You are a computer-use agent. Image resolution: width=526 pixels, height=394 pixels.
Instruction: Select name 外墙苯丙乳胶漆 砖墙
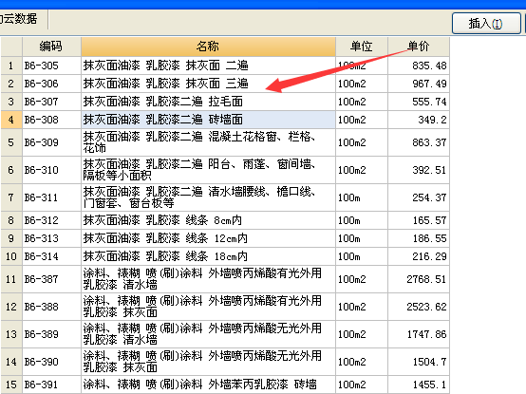[x=208, y=385]
